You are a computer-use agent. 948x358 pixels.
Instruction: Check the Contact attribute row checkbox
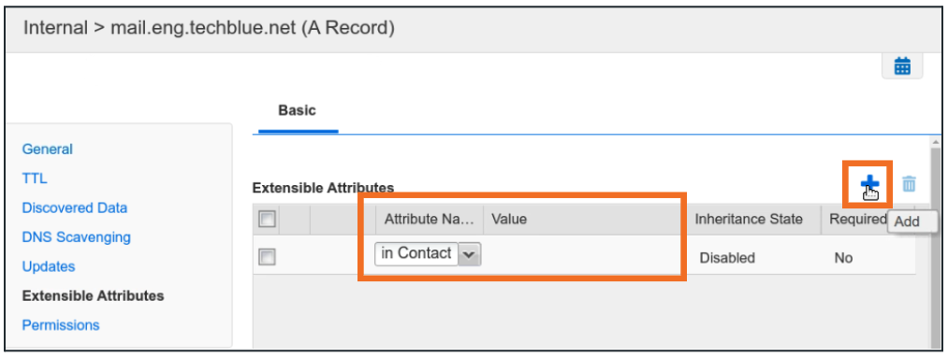tap(267, 257)
